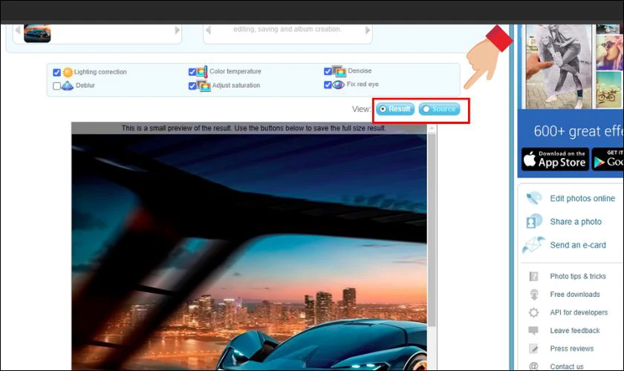Click the Fix red eye icon
This screenshot has width=624, height=371.
[338, 85]
